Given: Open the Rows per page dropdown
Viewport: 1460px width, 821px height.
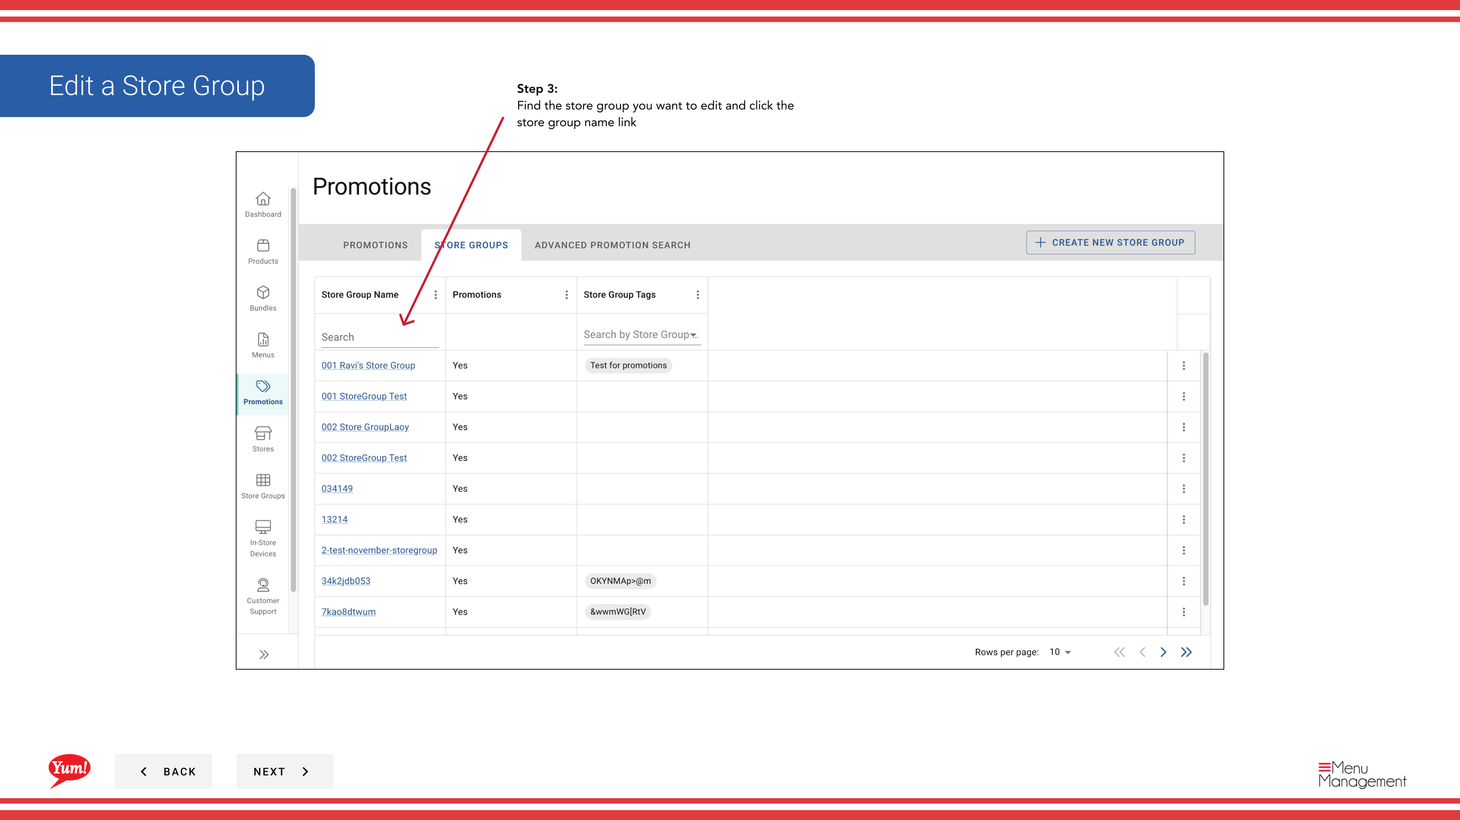Looking at the screenshot, I should pos(1060,652).
